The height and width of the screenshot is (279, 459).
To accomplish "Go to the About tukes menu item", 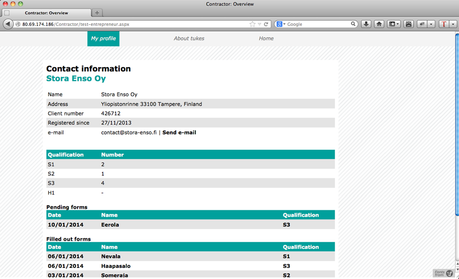I will click(189, 39).
